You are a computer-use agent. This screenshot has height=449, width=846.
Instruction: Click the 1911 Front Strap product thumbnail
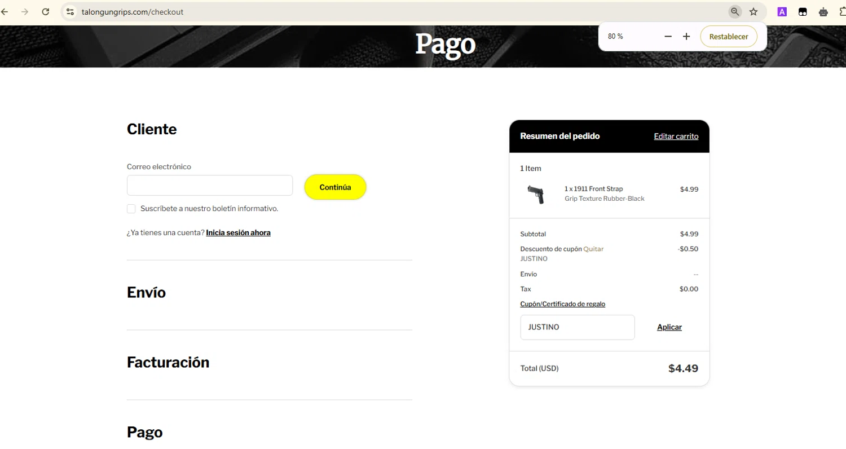[x=536, y=194]
